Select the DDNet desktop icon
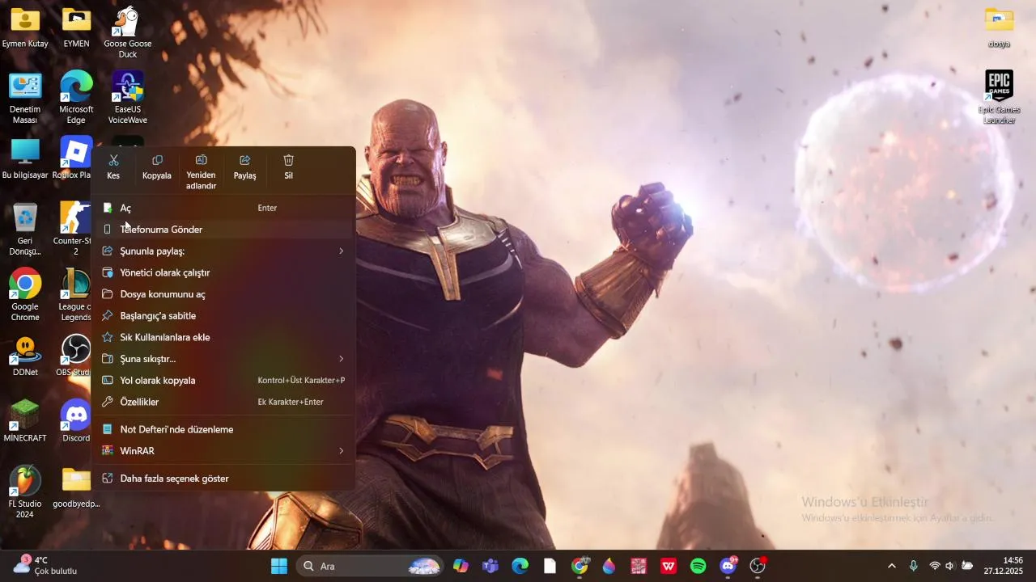Screen dimensions: 1036x582 [x=25, y=356]
